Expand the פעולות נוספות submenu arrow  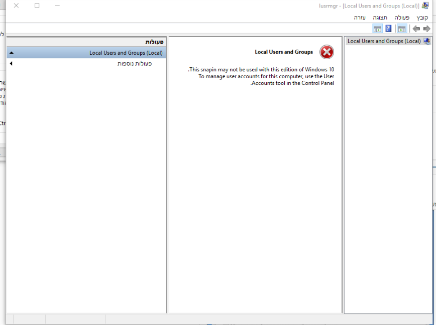click(x=11, y=64)
